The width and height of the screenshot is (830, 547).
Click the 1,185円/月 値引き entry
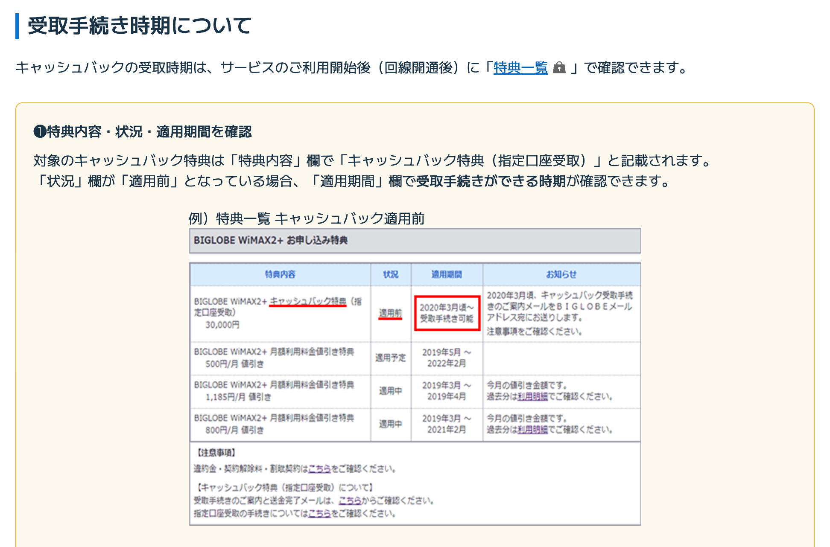click(238, 397)
